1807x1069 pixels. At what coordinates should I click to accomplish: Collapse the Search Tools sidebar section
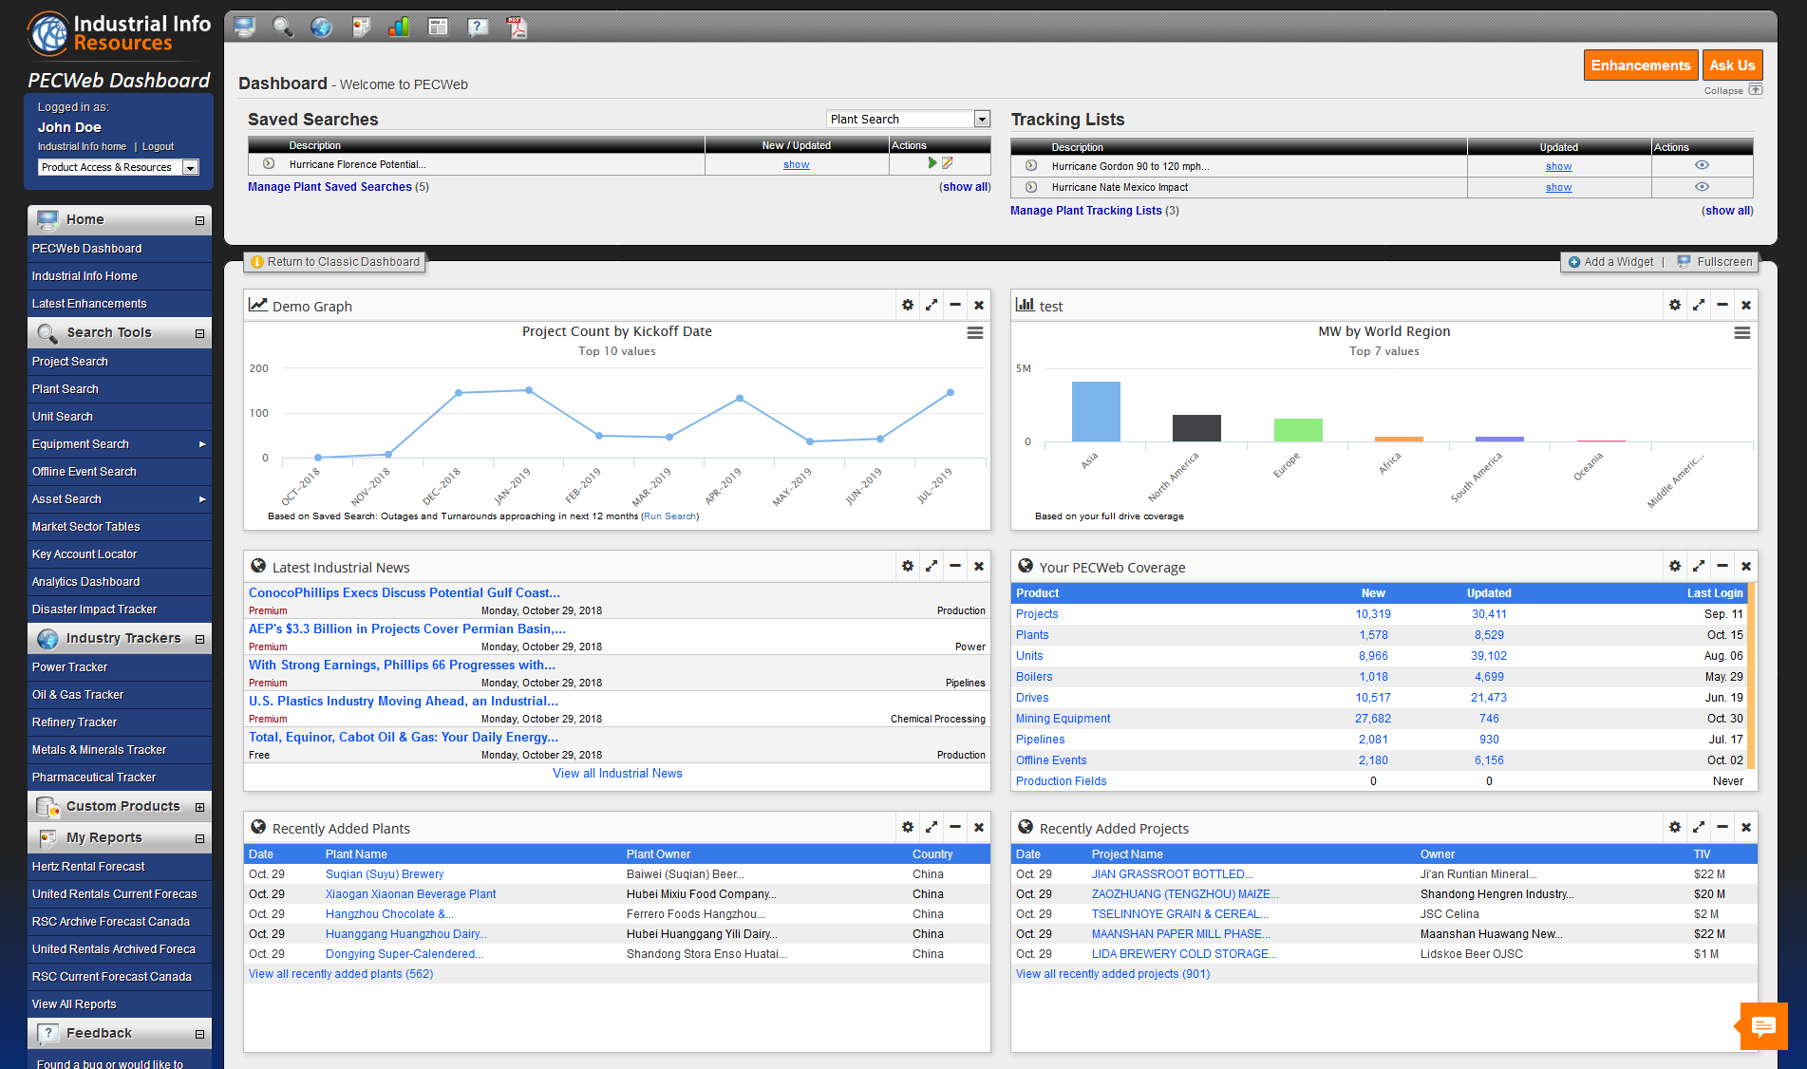coord(198,333)
